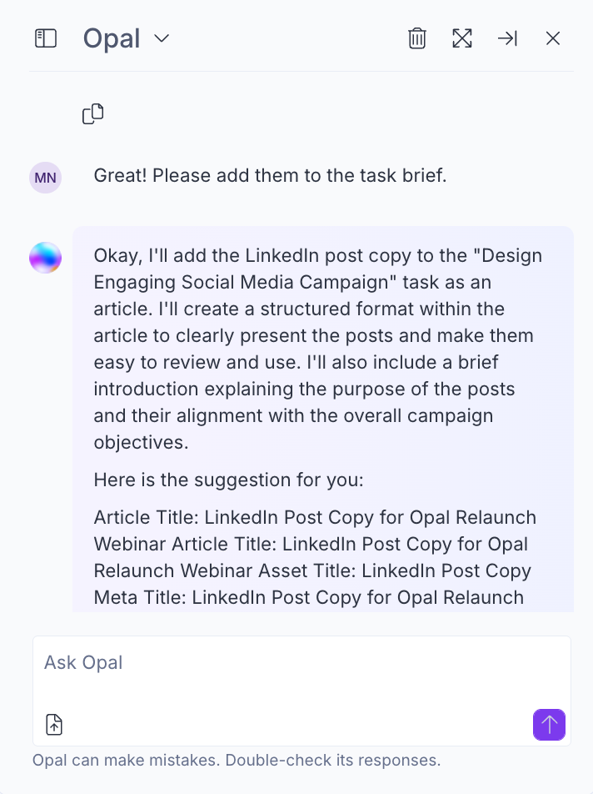The width and height of the screenshot is (593, 794).
Task: Delete the conversation with the trash icon
Action: 417,38
